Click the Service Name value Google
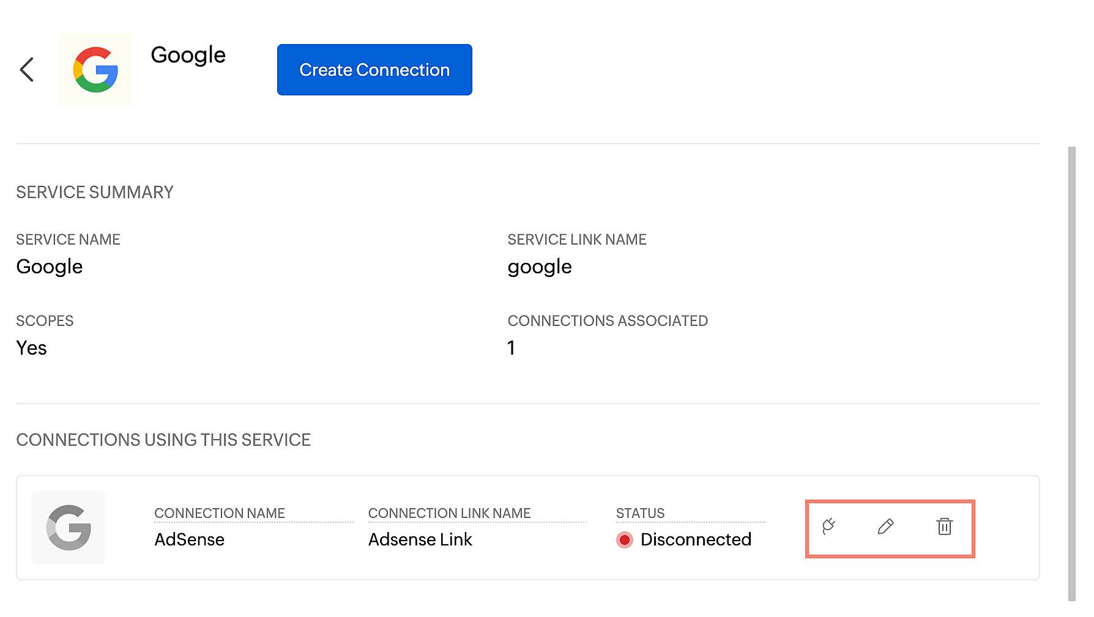Image resolution: width=1094 pixels, height=617 pixels. click(49, 267)
